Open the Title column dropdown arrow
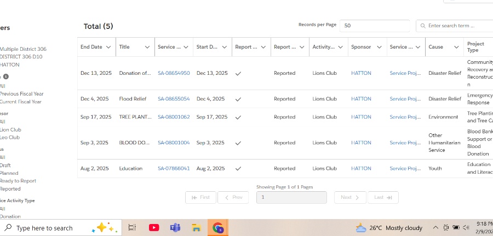493x236 pixels. [147, 47]
